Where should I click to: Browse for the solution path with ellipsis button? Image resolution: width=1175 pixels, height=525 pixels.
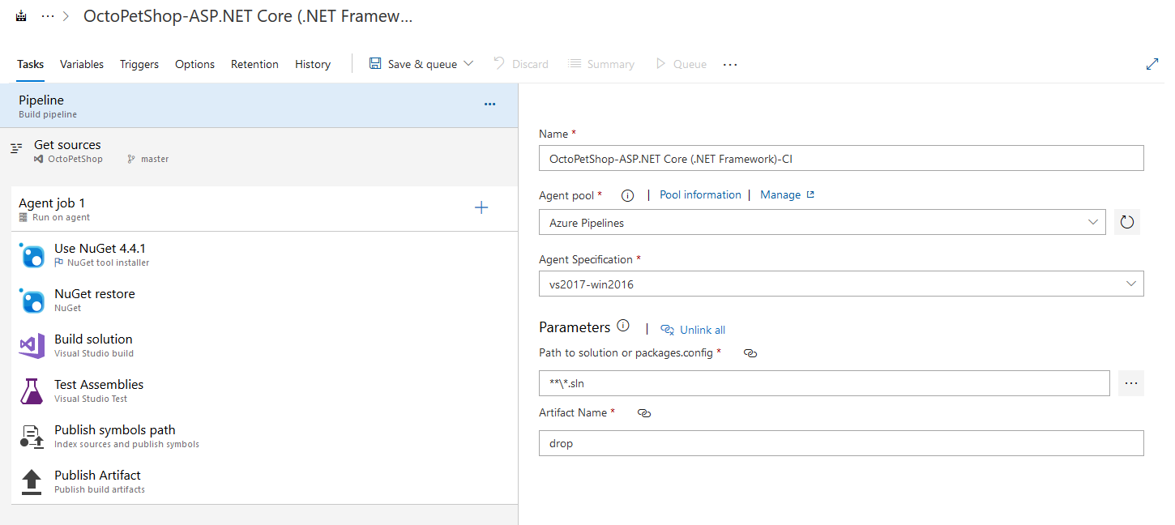(1131, 382)
